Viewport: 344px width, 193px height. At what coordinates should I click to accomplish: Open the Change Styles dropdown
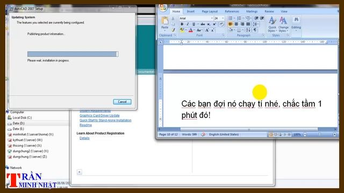[283, 24]
